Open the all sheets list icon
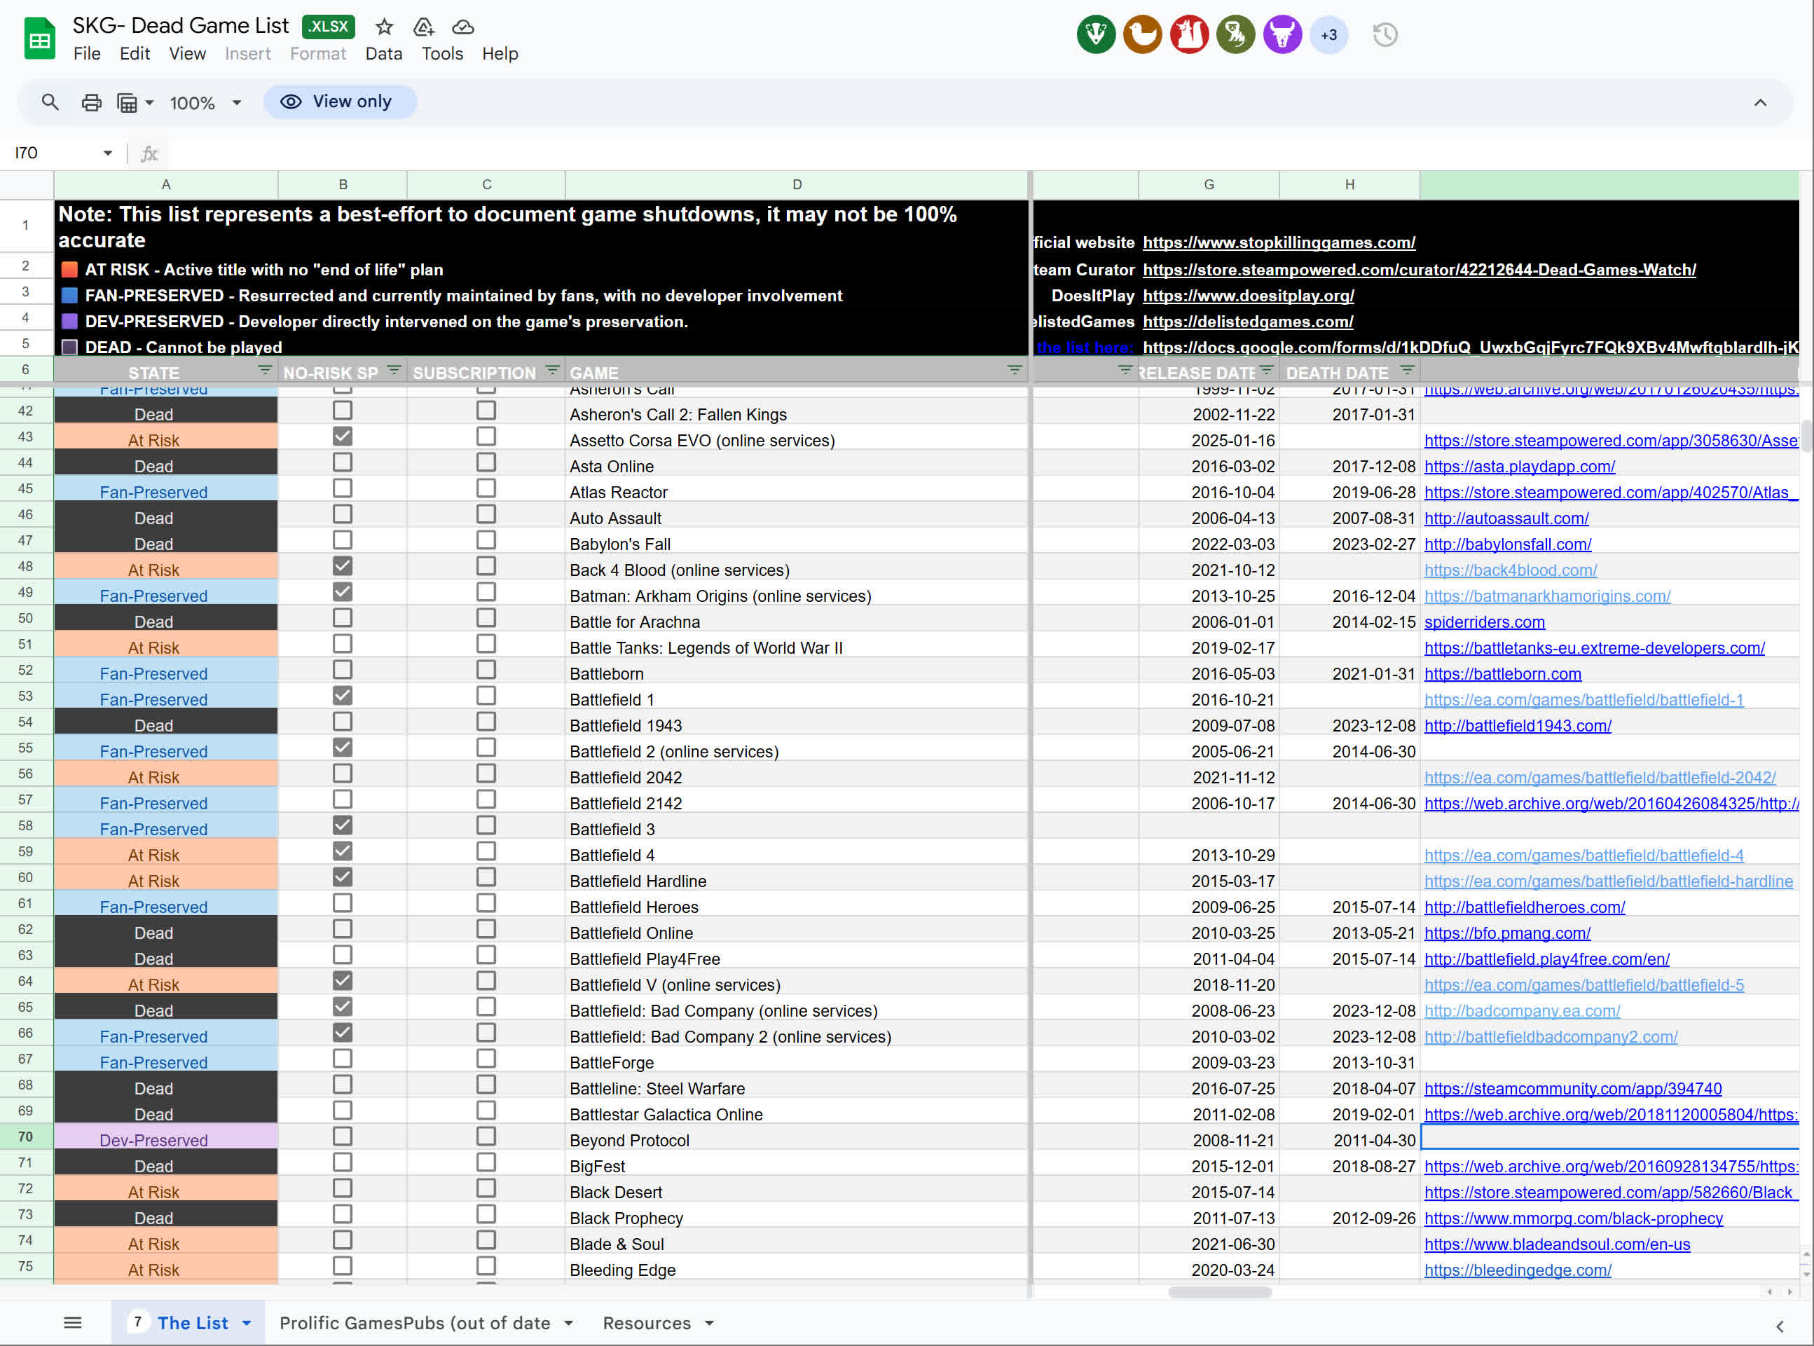Image resolution: width=1814 pixels, height=1346 pixels. point(72,1322)
